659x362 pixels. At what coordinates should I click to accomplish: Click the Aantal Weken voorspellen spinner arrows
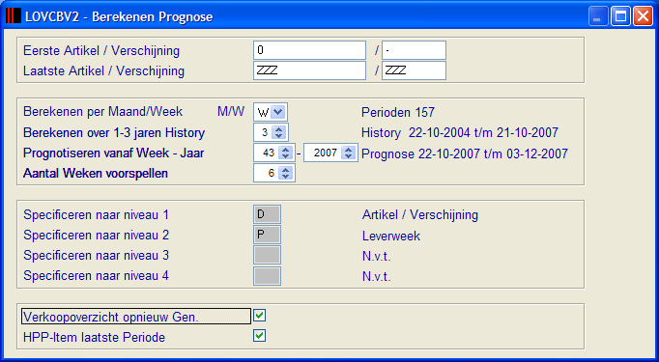286,173
